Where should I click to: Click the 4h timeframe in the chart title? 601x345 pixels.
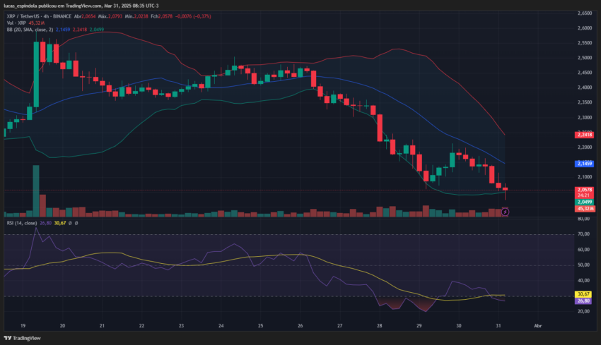click(47, 16)
